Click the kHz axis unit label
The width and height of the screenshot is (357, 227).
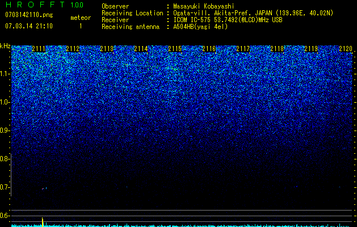click(x=5, y=46)
